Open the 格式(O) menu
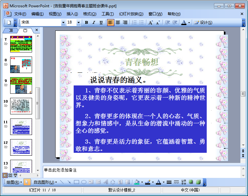The image size is (248, 196). [90, 14]
